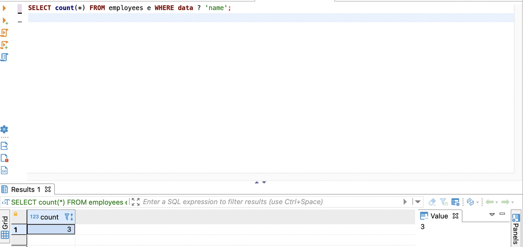The width and height of the screenshot is (523, 247).
Task: Open filter and sort on count column
Action: pyautogui.click(x=69, y=217)
